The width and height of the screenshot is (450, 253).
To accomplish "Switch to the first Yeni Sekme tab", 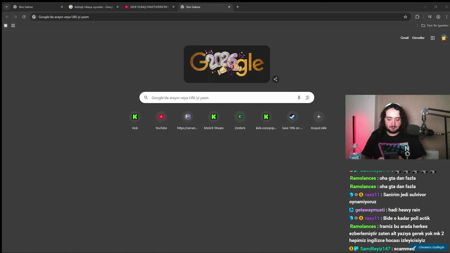I will point(37,7).
